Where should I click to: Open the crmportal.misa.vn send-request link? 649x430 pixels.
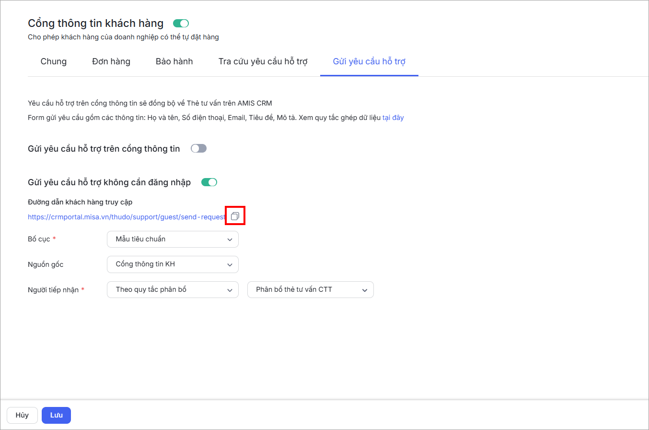point(127,217)
